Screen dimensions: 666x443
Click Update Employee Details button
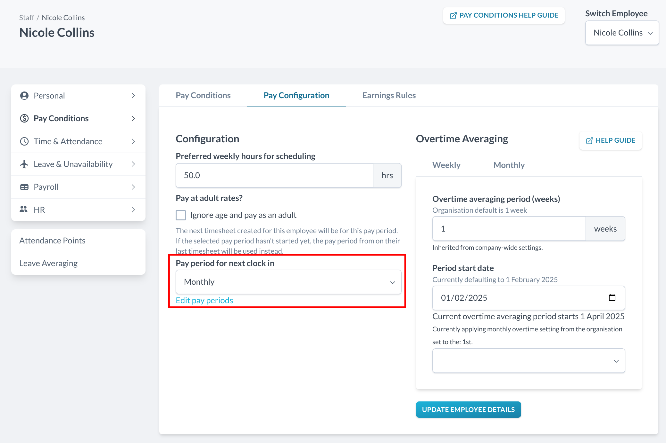468,410
